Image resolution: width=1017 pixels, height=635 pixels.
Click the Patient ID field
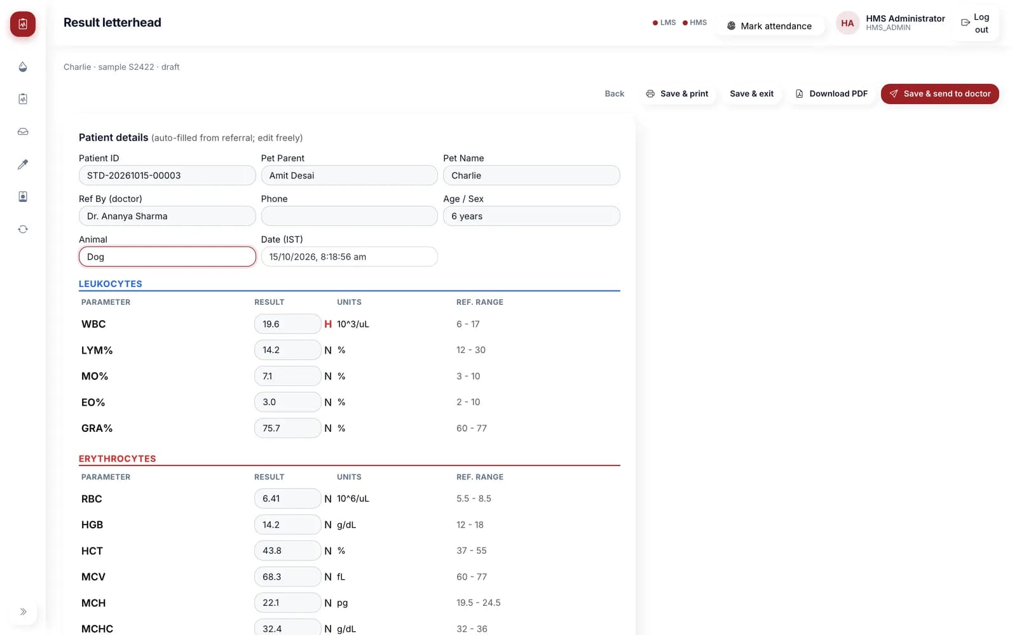(167, 175)
